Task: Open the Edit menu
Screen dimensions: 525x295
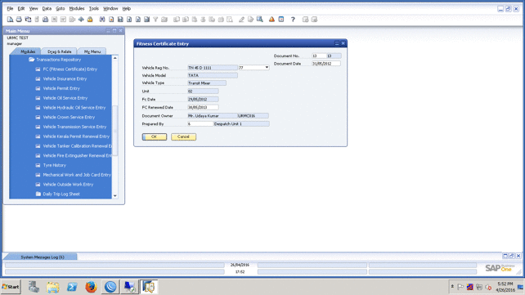Action: pyautogui.click(x=21, y=8)
